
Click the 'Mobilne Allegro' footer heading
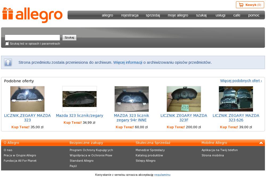pyautogui.click(x=214, y=143)
